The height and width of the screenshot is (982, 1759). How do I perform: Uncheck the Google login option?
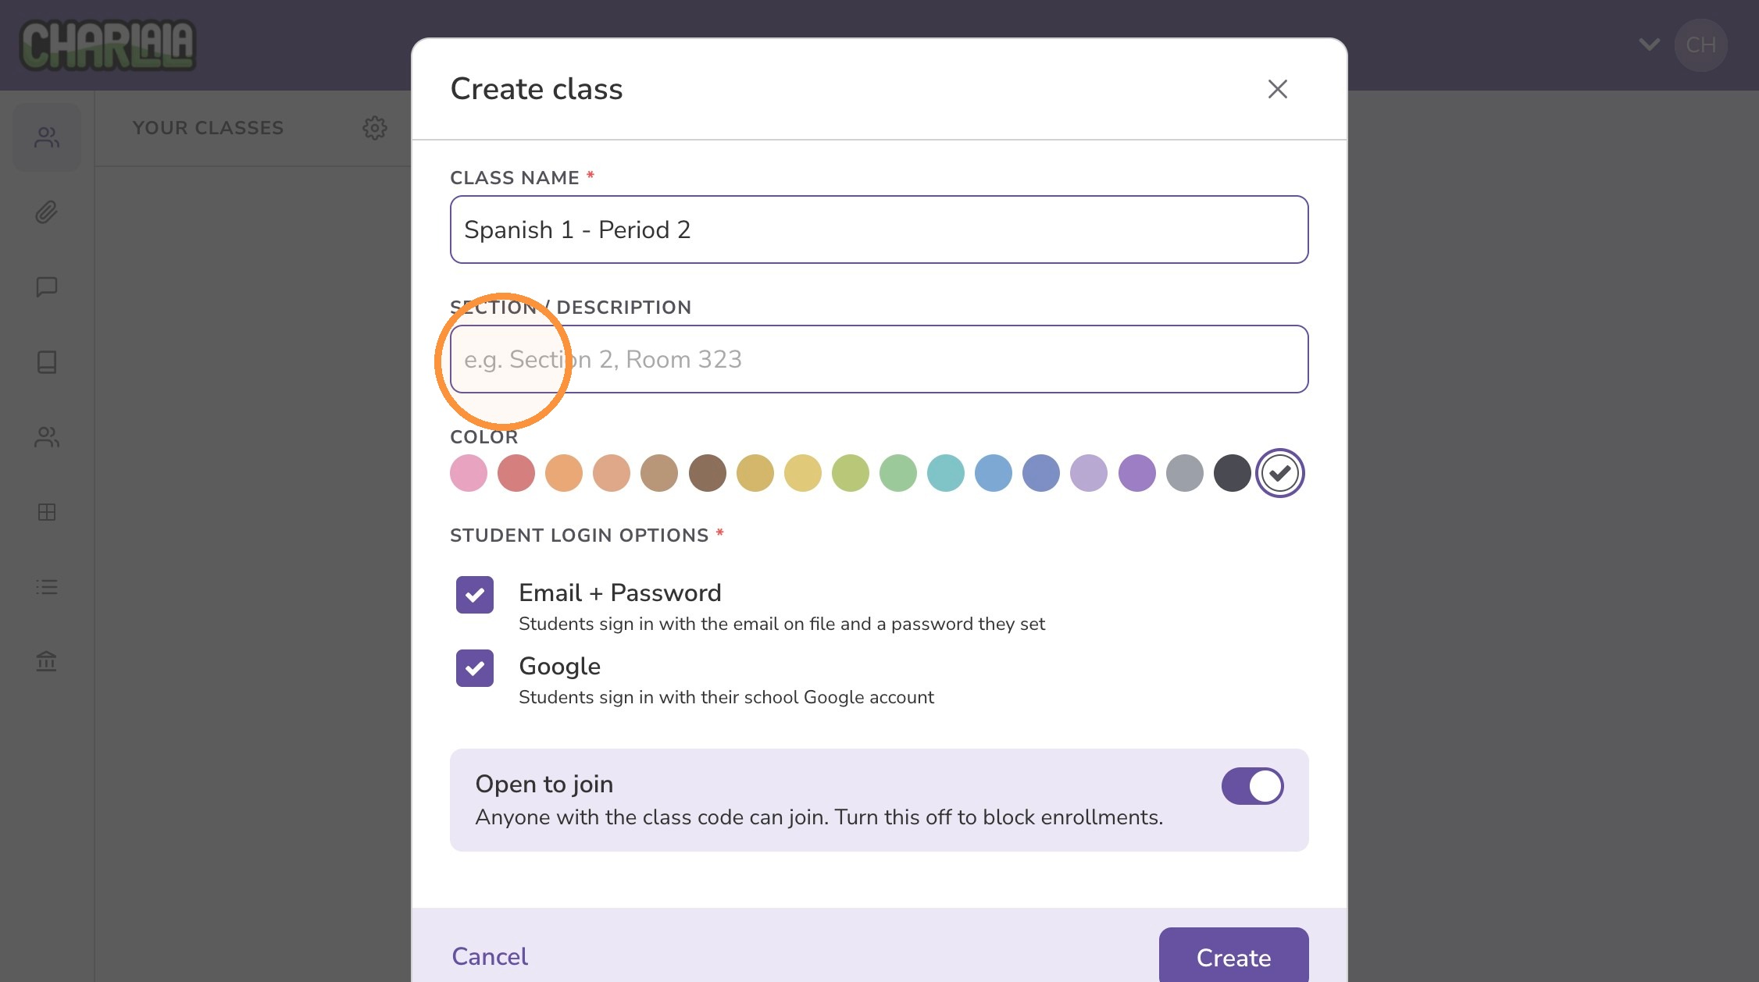pos(475,668)
